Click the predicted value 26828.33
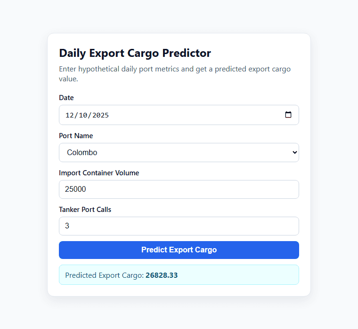This screenshot has height=329, width=358. click(162, 275)
